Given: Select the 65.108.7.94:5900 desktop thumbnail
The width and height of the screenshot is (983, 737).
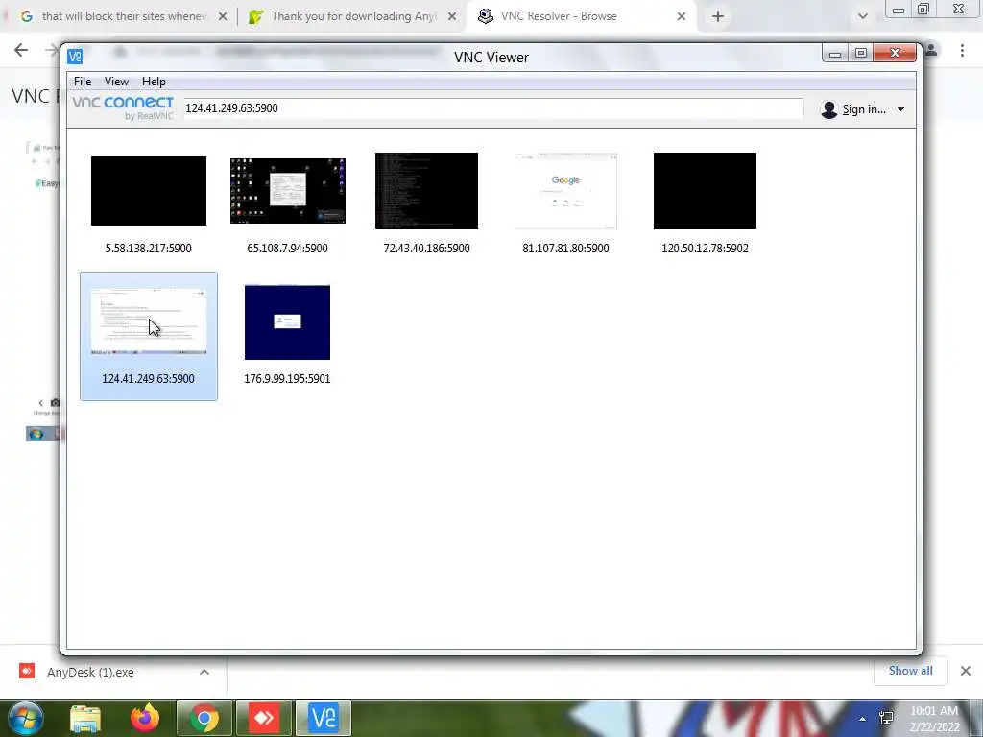Looking at the screenshot, I should coord(288,191).
